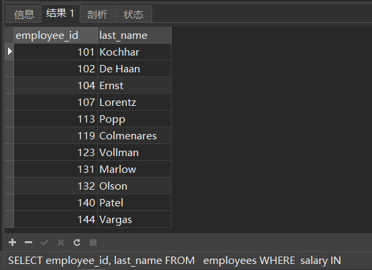Select cell with employee id 104
The image size is (372, 270).
tap(56, 85)
